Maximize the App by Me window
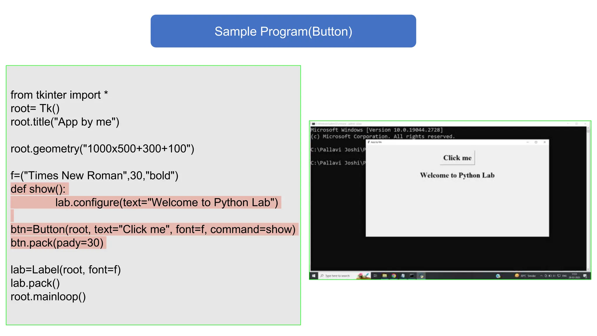 coord(536,142)
